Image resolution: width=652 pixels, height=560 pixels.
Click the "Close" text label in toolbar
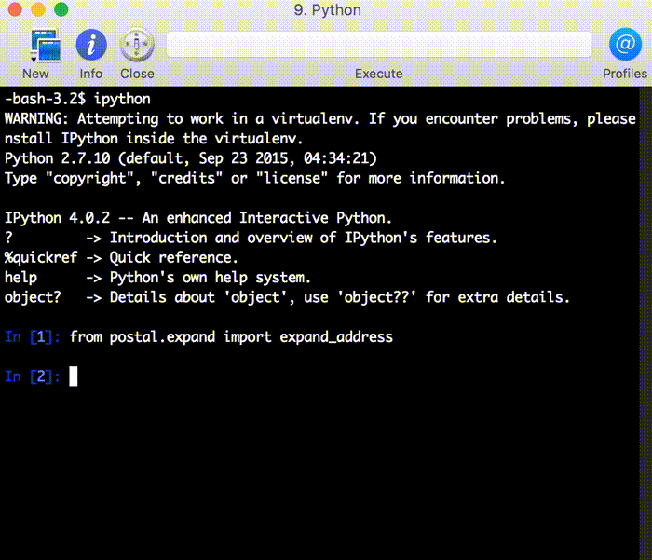[137, 74]
